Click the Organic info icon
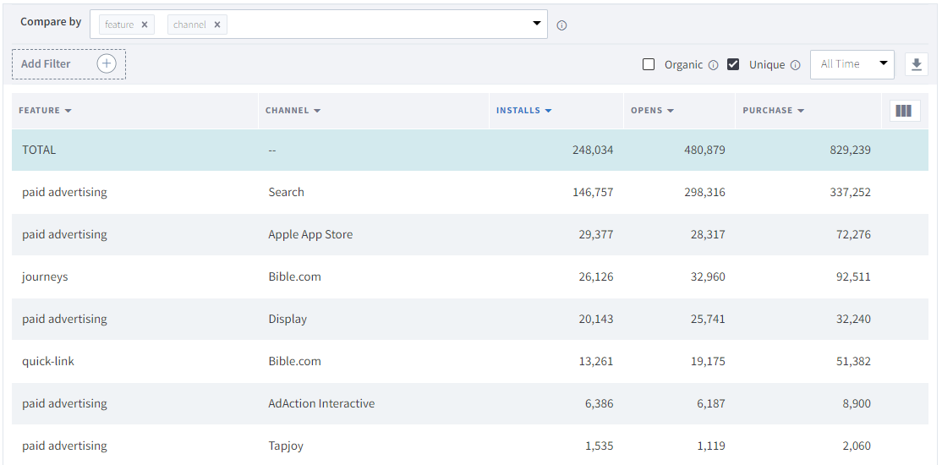 [713, 65]
